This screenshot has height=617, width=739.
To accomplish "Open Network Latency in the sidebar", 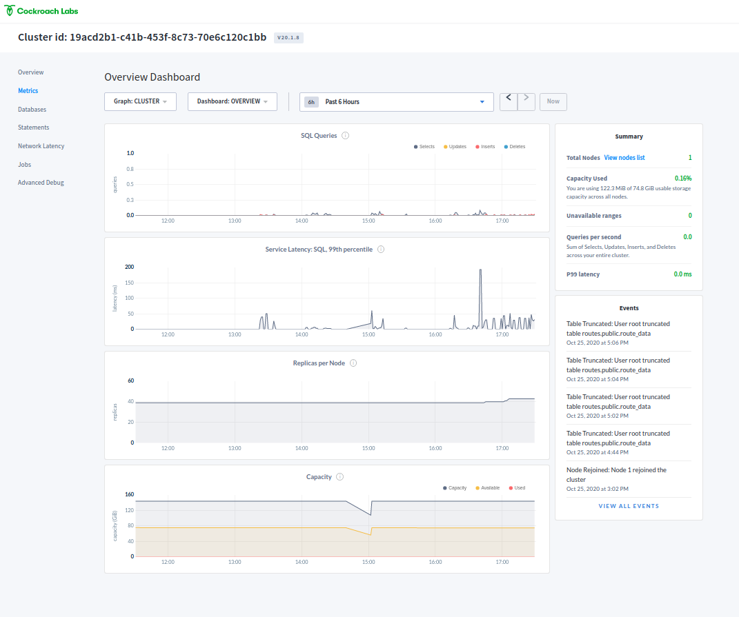I will (41, 146).
